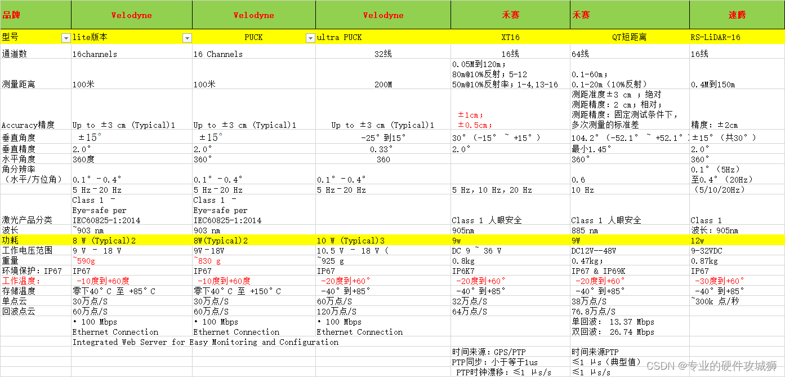Image resolution: width=785 pixels, height=377 pixels.
Task: Click the 5 Hz, 10 Hz, 20 Hz cell
Action: (511, 190)
